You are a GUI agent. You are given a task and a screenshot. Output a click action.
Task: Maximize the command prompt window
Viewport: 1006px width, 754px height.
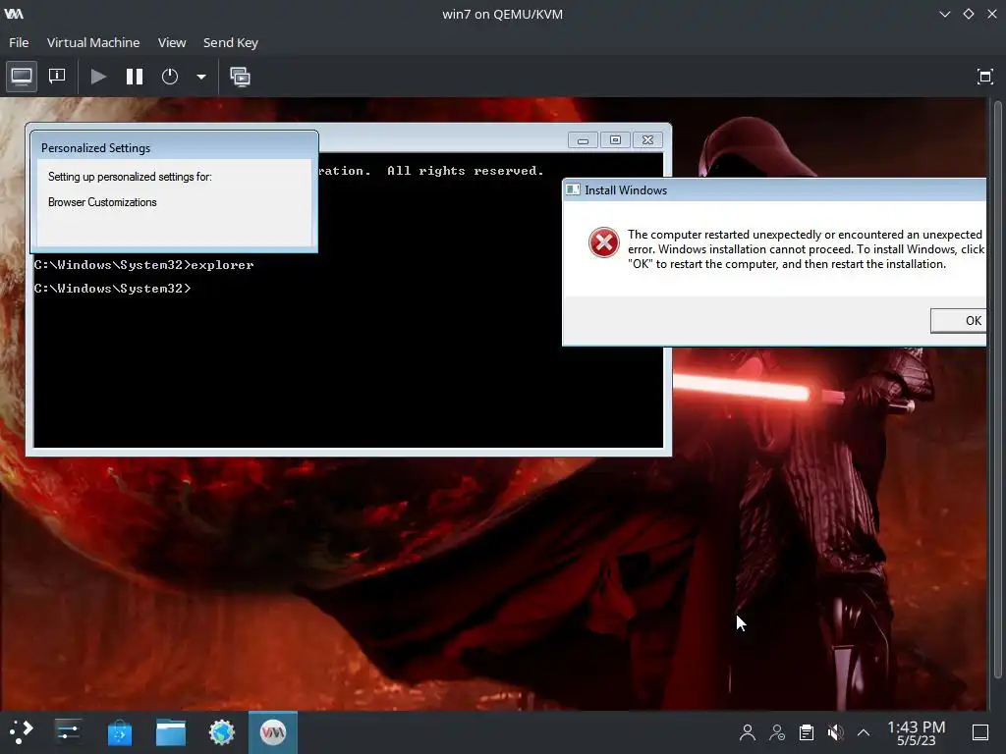pos(615,139)
